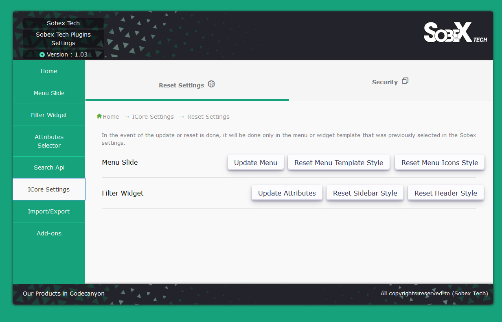Click the Sobex Tech logo
The image size is (502, 322).
point(455,33)
